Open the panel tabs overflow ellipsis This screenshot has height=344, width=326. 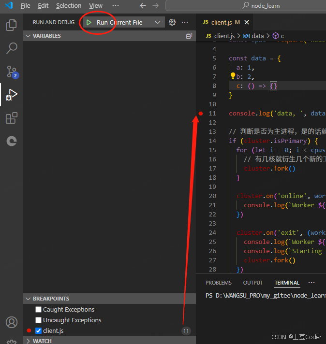[311, 283]
